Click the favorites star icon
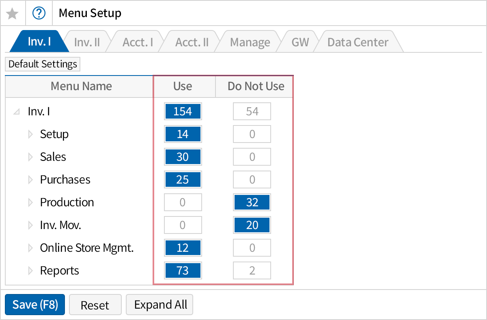Image resolution: width=487 pixels, height=320 pixels. click(13, 13)
